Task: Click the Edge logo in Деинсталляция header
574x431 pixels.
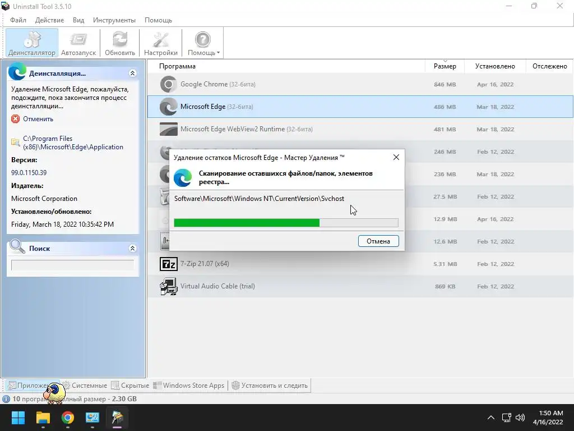Action: click(x=17, y=71)
